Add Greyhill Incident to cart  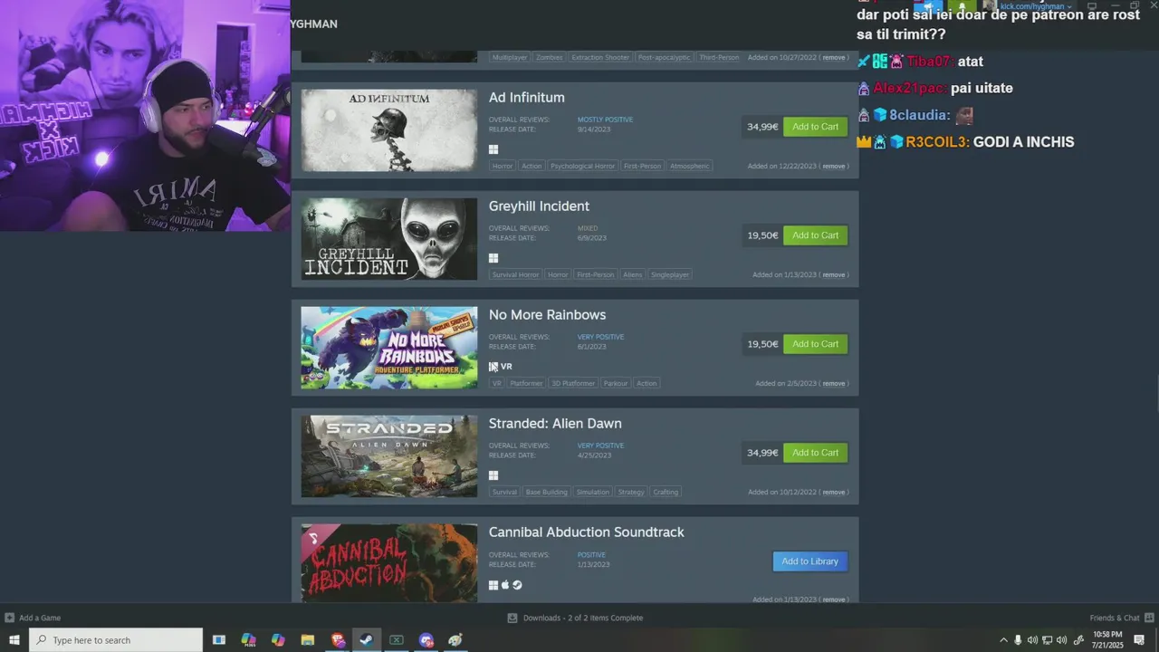(x=815, y=235)
